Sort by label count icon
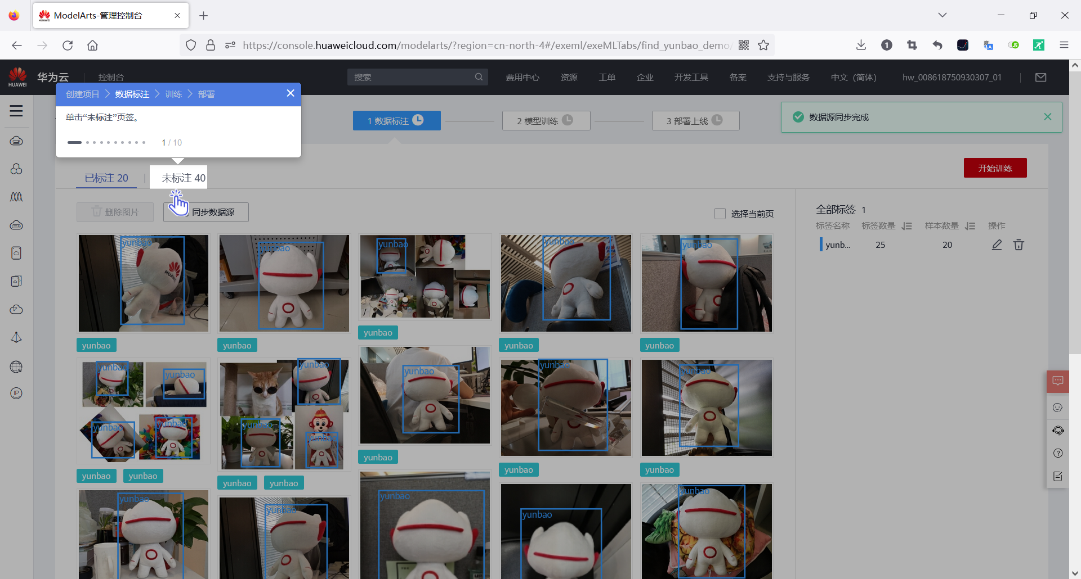1081x579 pixels. pyautogui.click(x=906, y=226)
